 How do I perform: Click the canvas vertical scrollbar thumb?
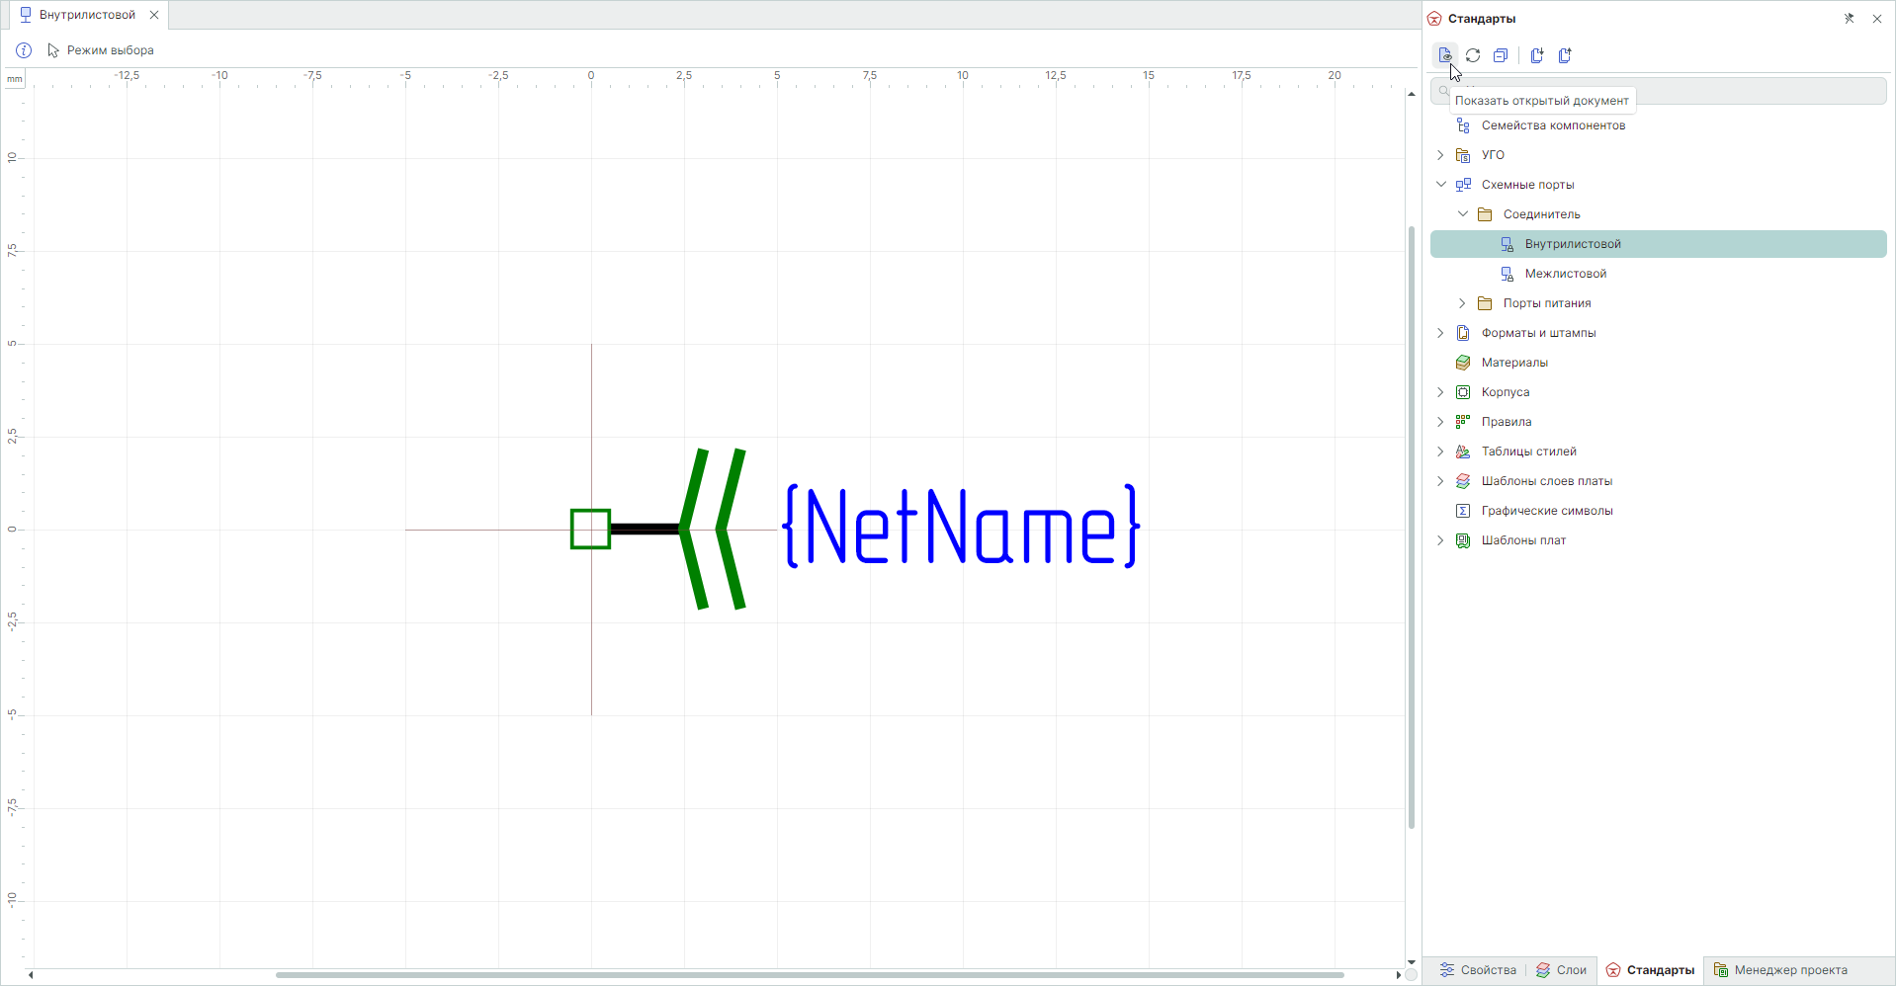1412,528
